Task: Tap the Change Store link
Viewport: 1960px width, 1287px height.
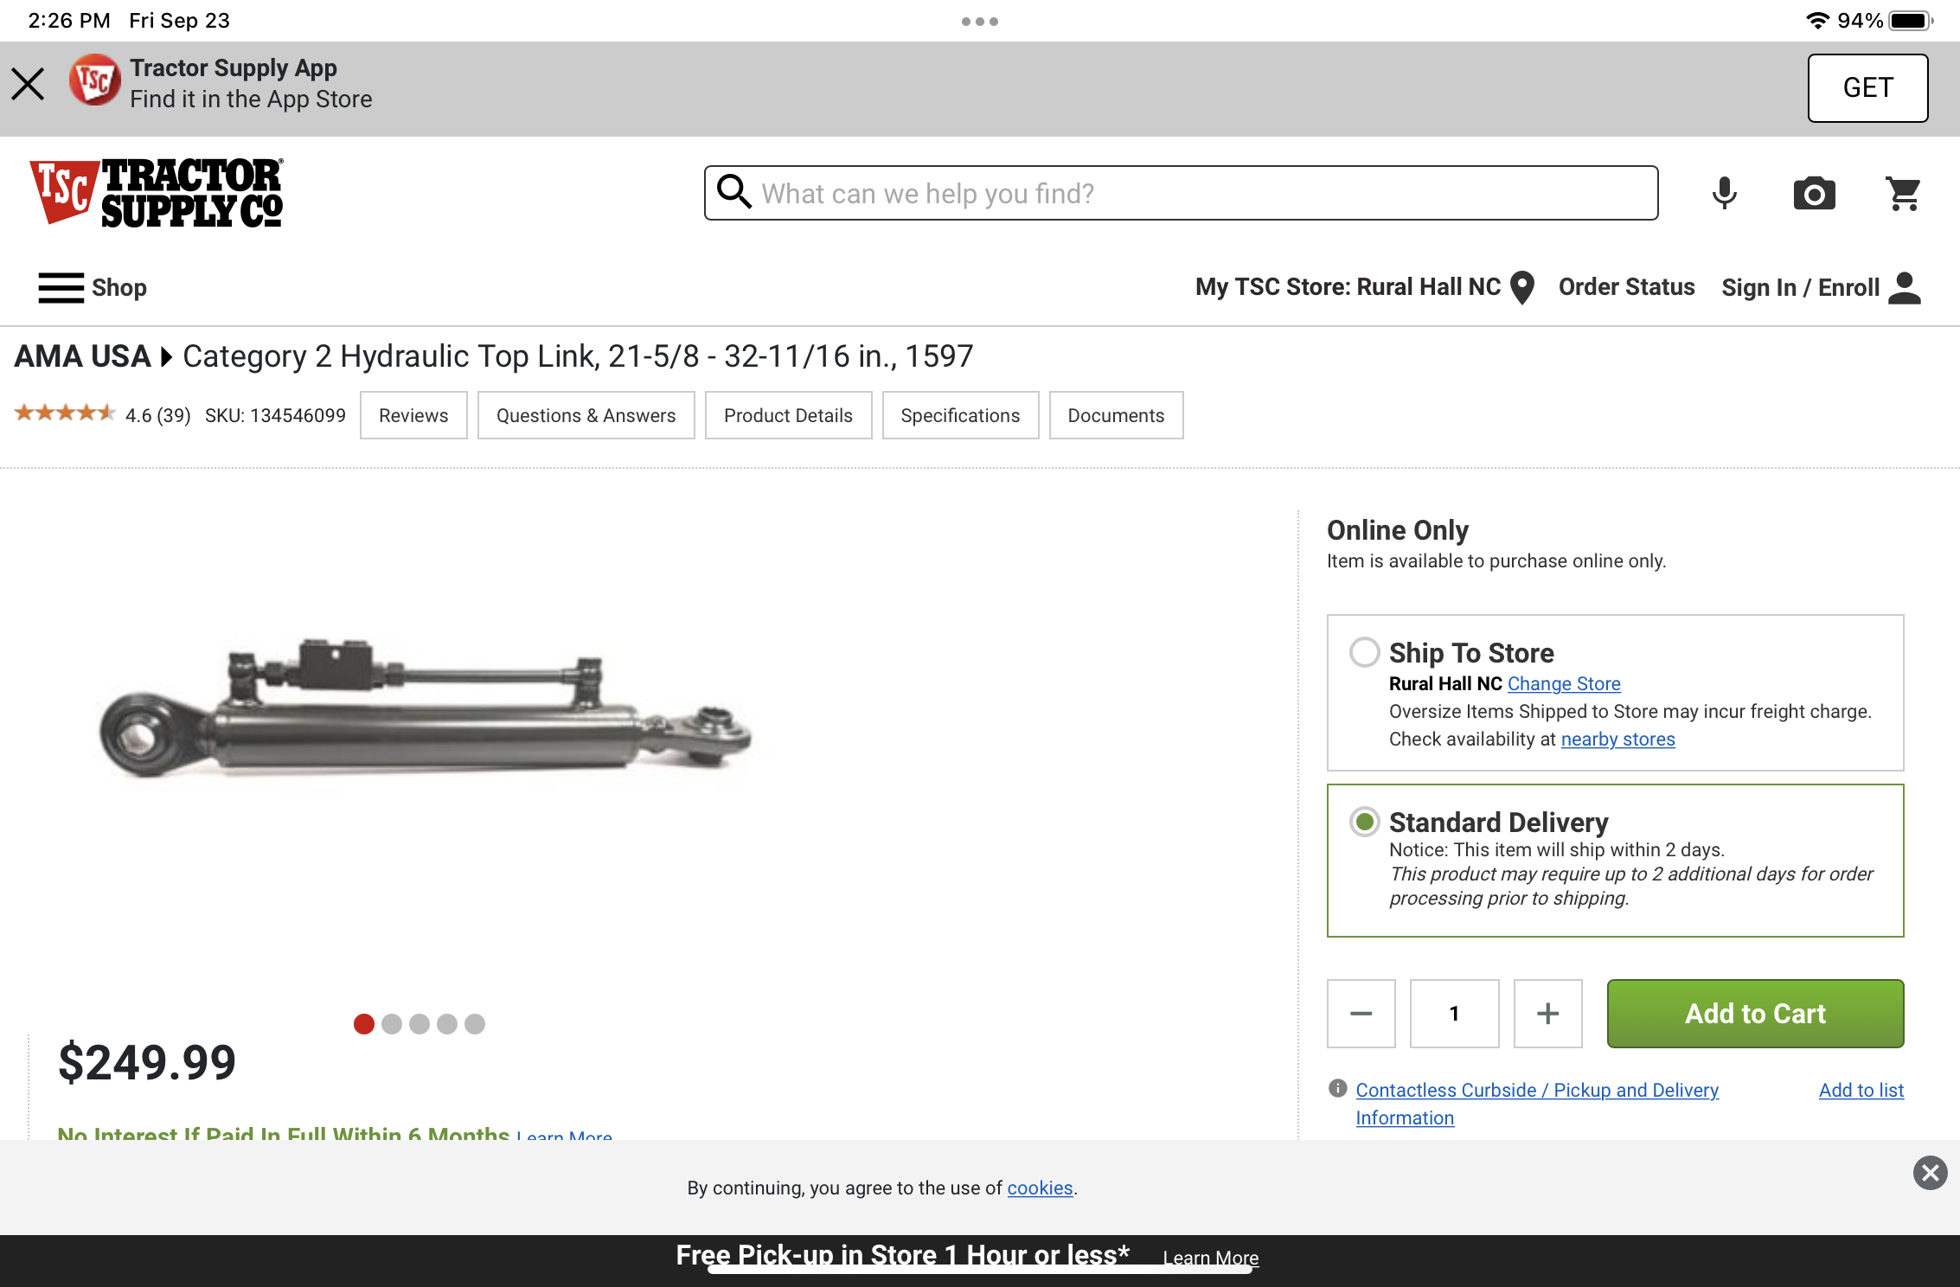Action: 1564,683
